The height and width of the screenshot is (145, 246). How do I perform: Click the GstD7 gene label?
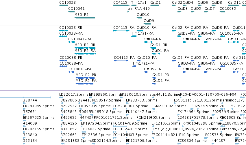[210, 9]
